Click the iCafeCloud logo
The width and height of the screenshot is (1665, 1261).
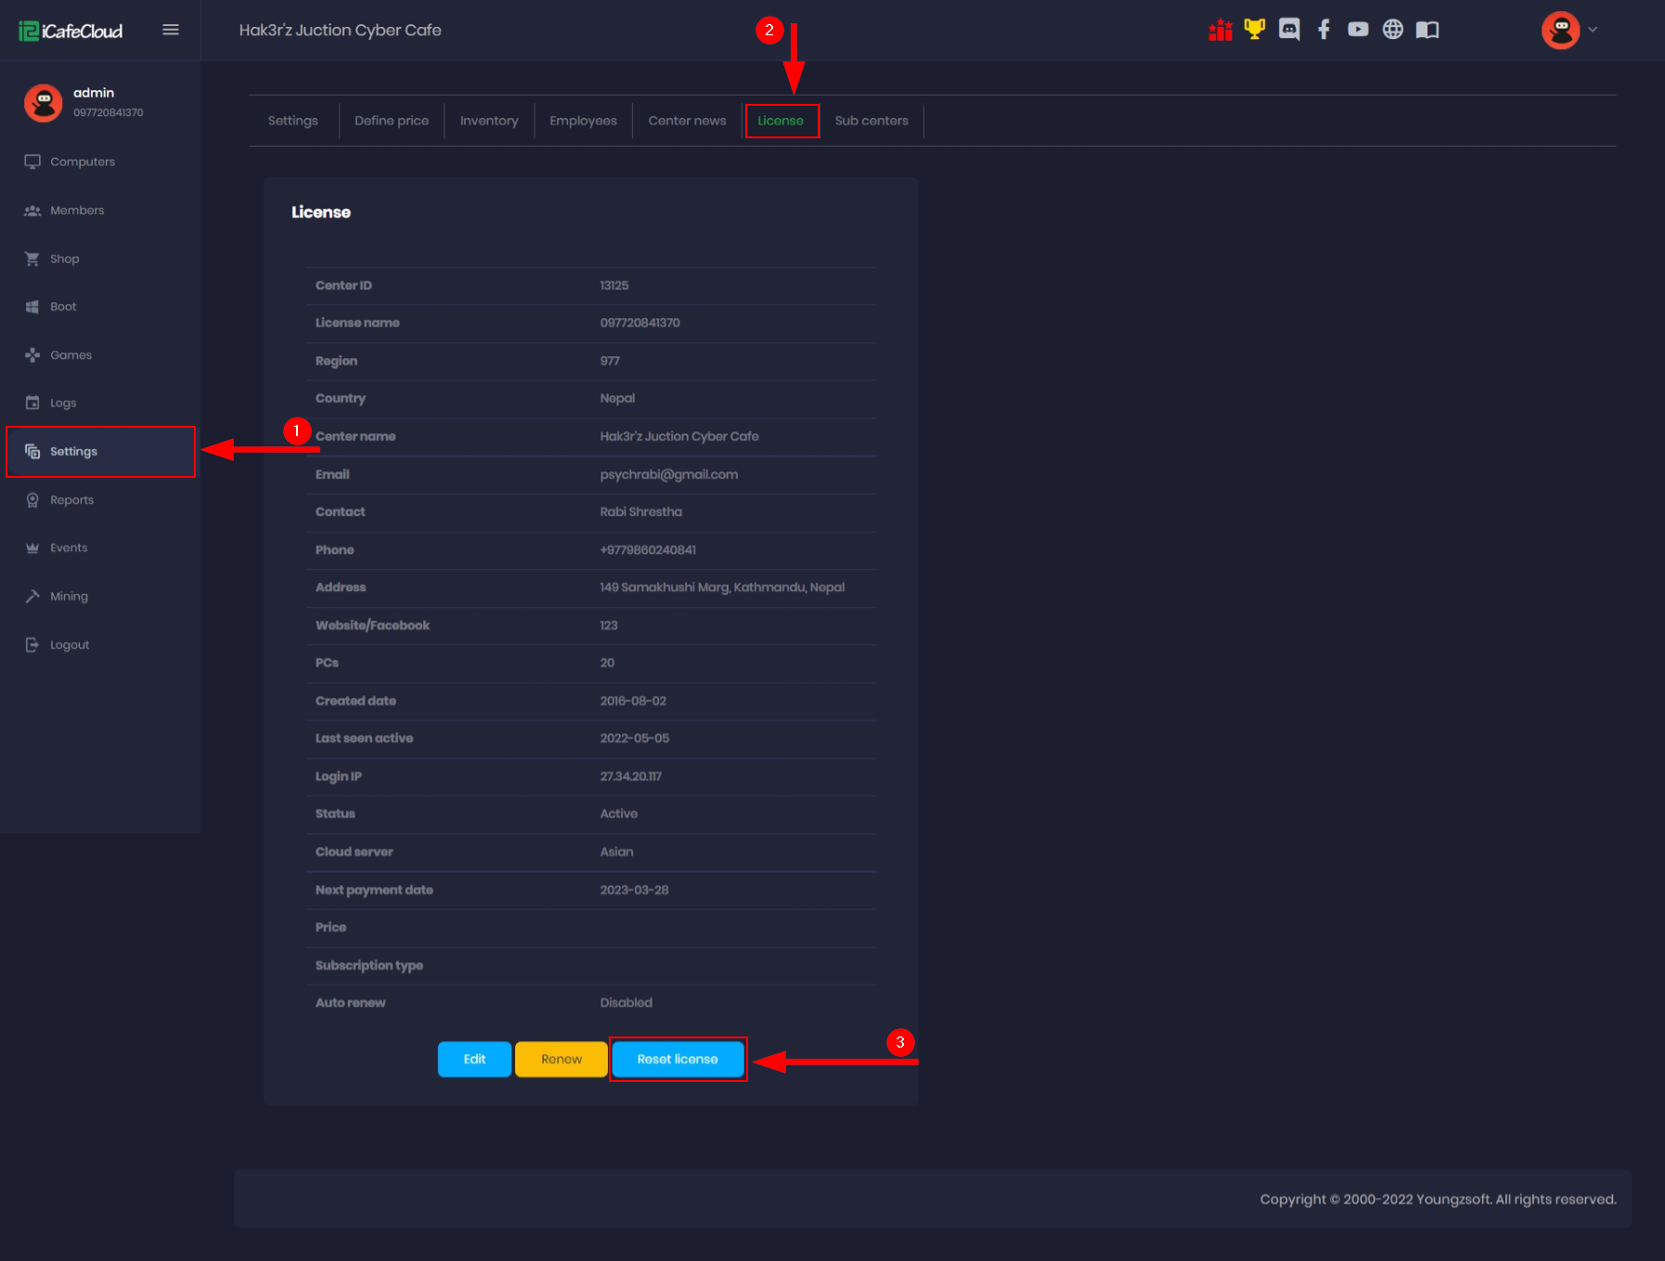point(71,31)
